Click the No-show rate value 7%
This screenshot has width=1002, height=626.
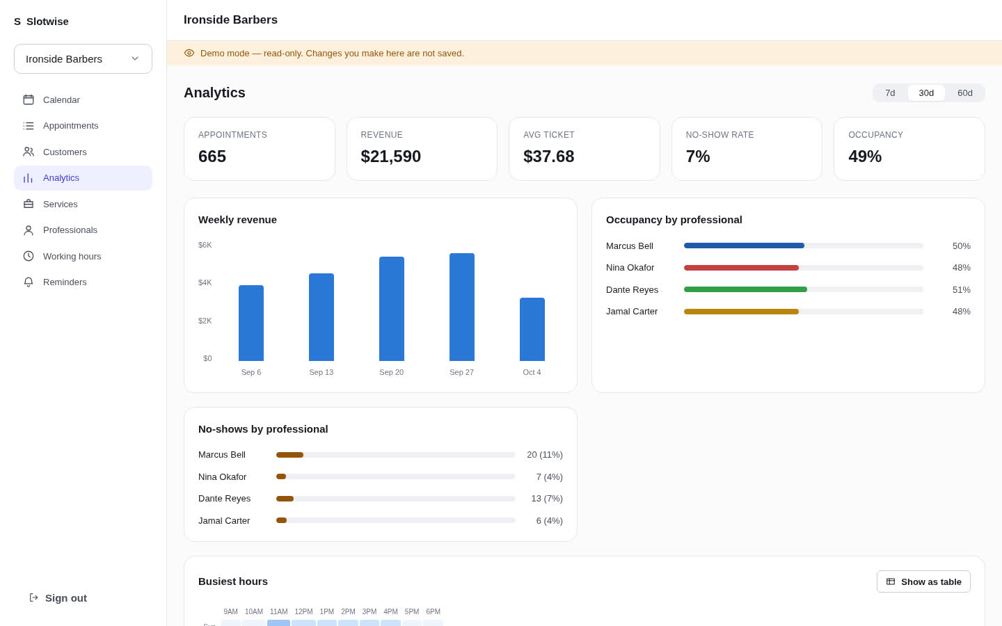click(x=698, y=156)
